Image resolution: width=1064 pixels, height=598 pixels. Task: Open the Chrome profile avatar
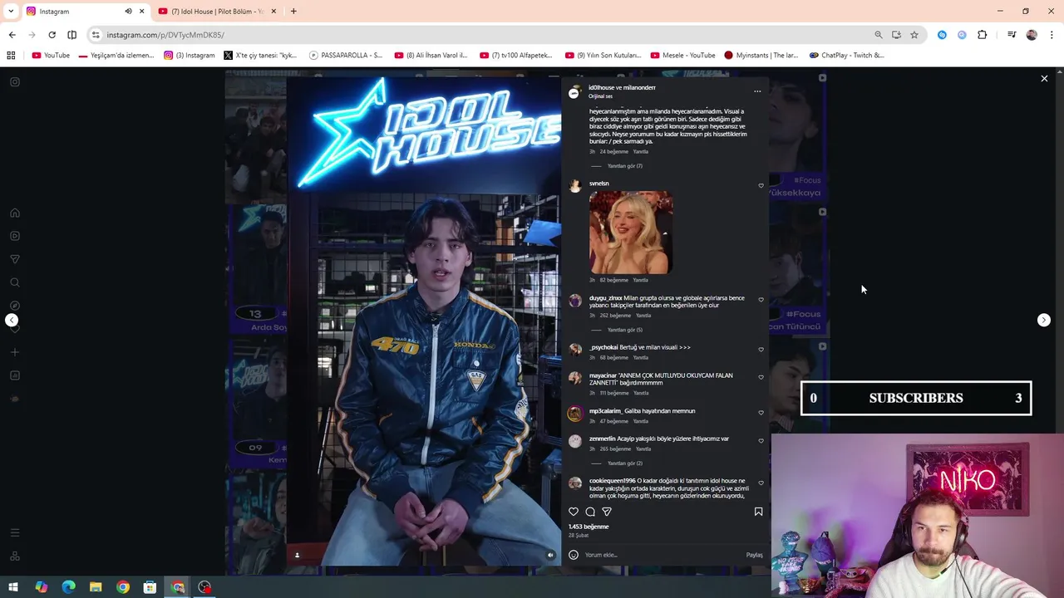click(1032, 35)
